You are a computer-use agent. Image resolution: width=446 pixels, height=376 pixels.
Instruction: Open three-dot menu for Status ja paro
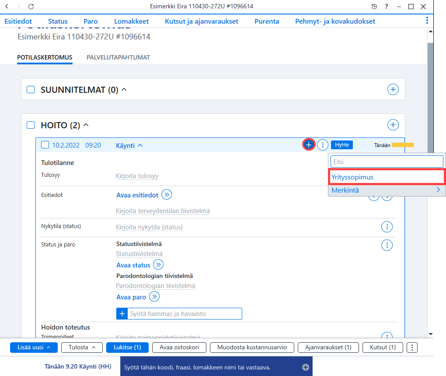387,245
